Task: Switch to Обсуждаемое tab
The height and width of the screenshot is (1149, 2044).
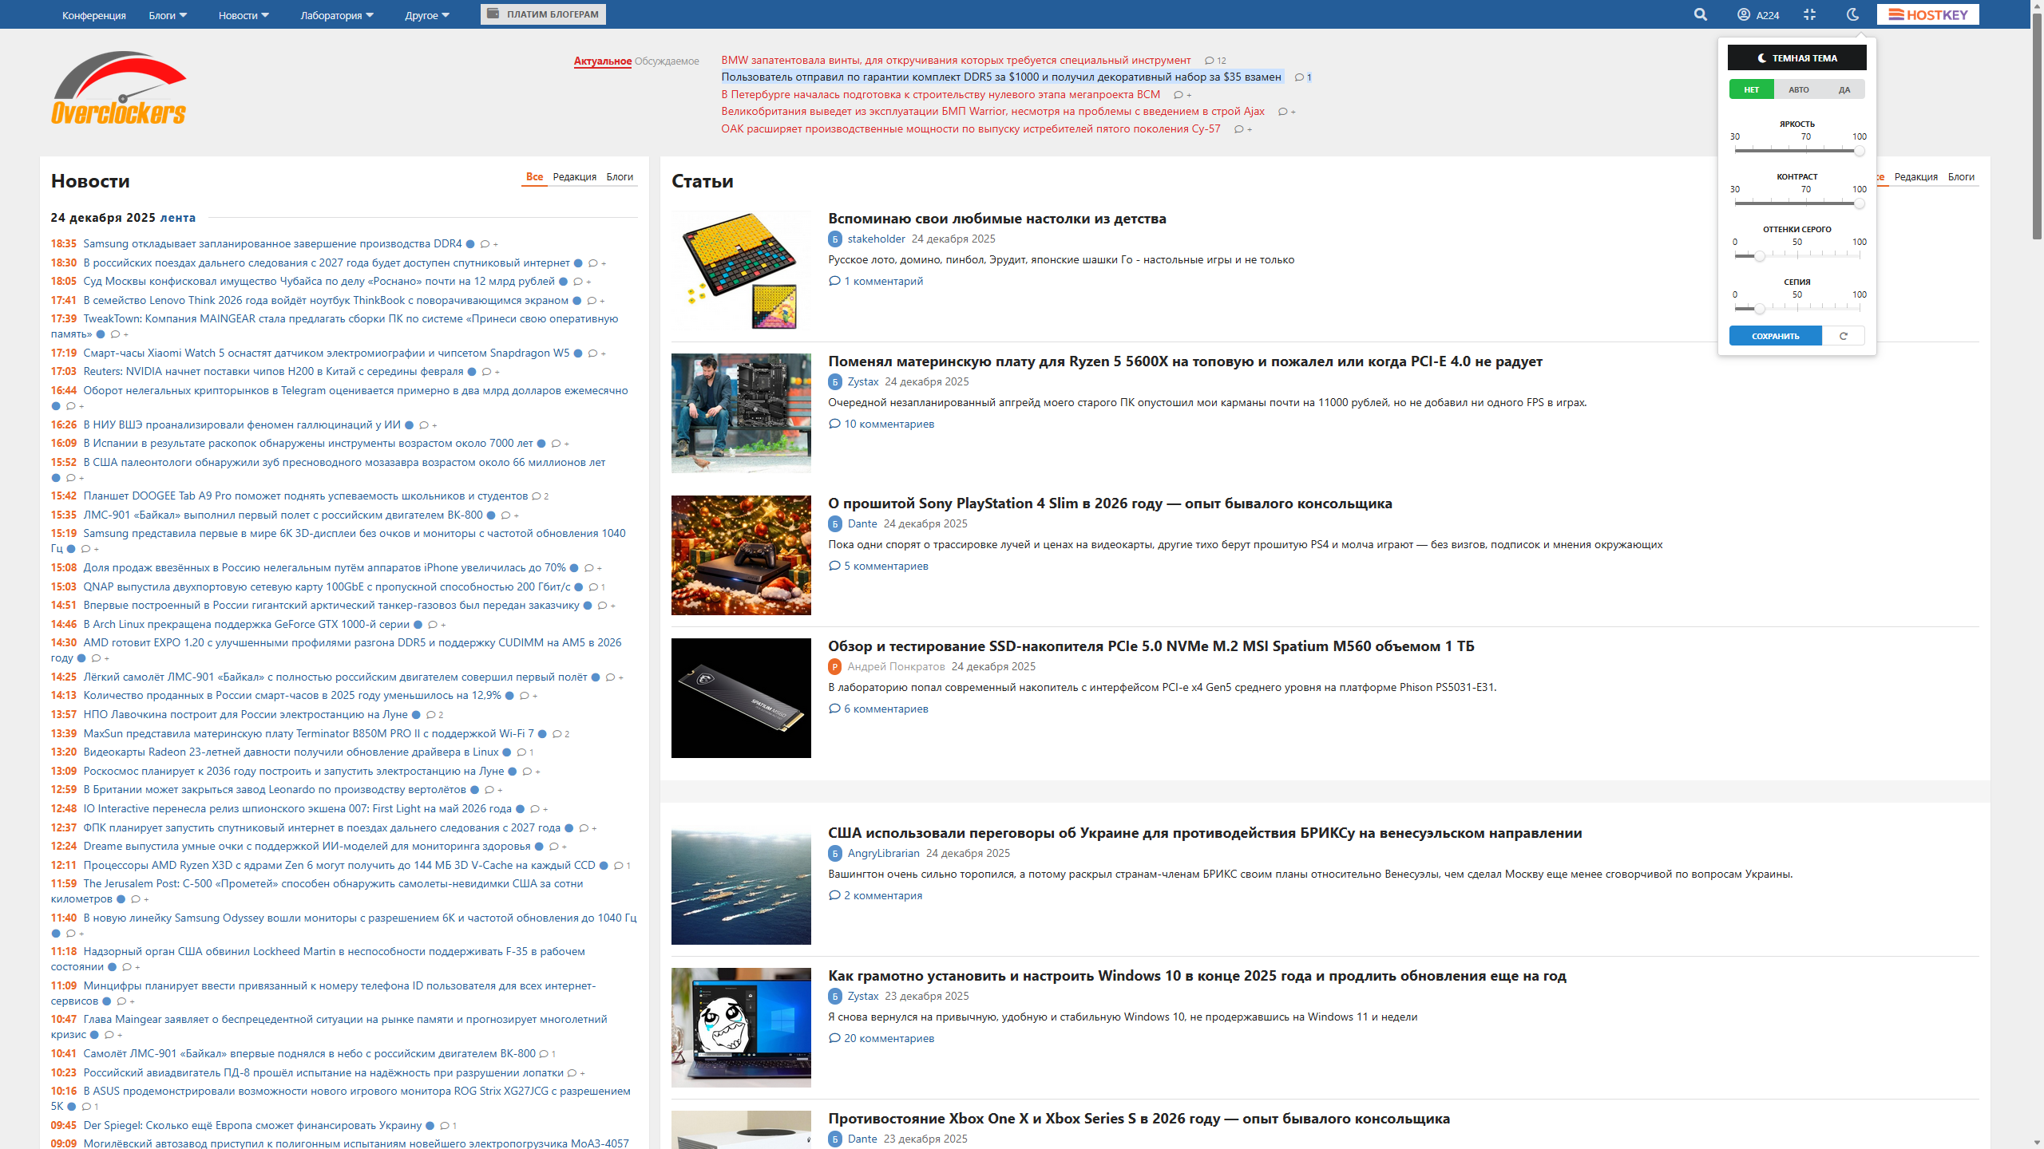Action: pyautogui.click(x=667, y=61)
